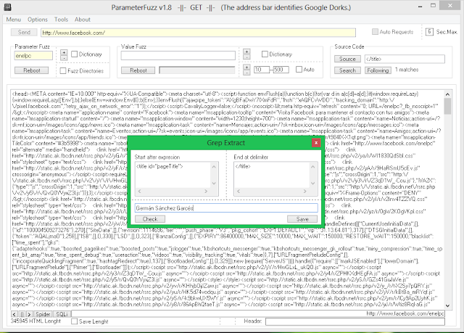Toggle the Auto checkbox near 500 field
This screenshot has height=333, width=464.
(299, 69)
